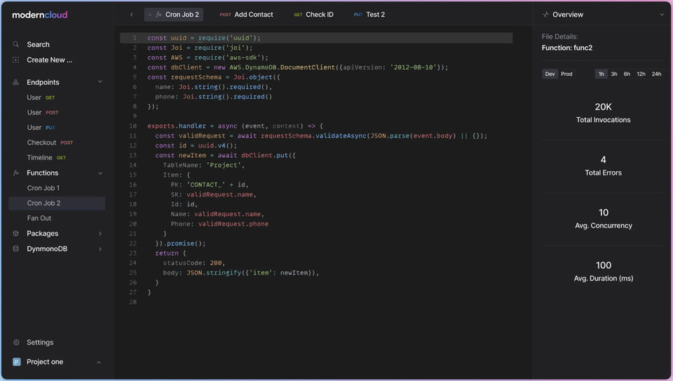
Task: Click line number 10 in the gutter
Action: tap(133, 126)
